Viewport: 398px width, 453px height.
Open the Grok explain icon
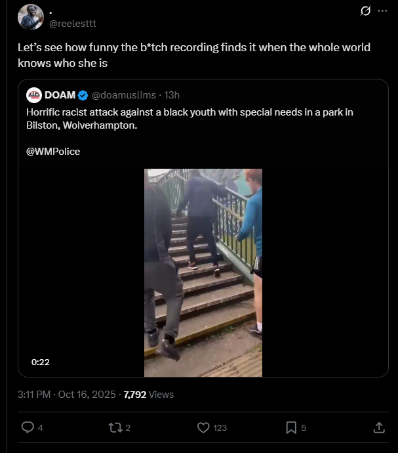[365, 11]
